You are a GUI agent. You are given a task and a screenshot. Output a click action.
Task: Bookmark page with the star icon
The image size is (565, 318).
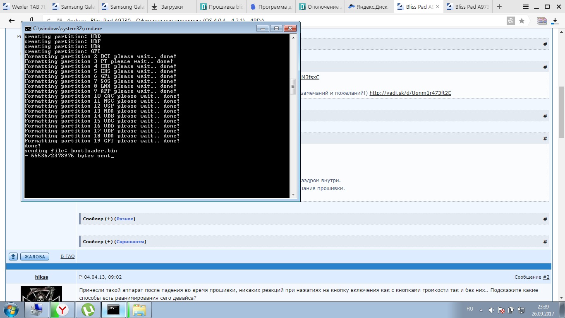pos(522,21)
